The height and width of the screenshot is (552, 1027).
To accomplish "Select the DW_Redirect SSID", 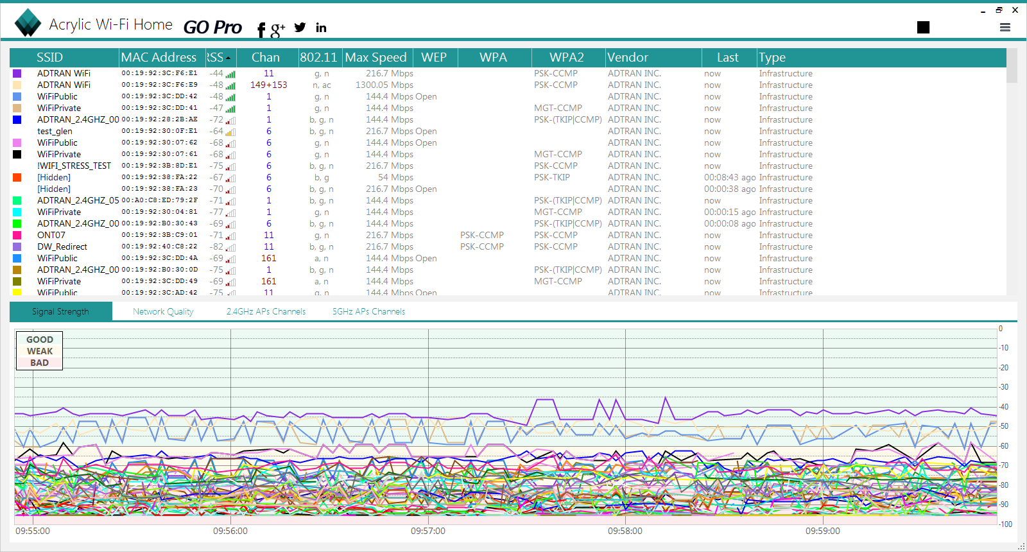I will tap(62, 247).
